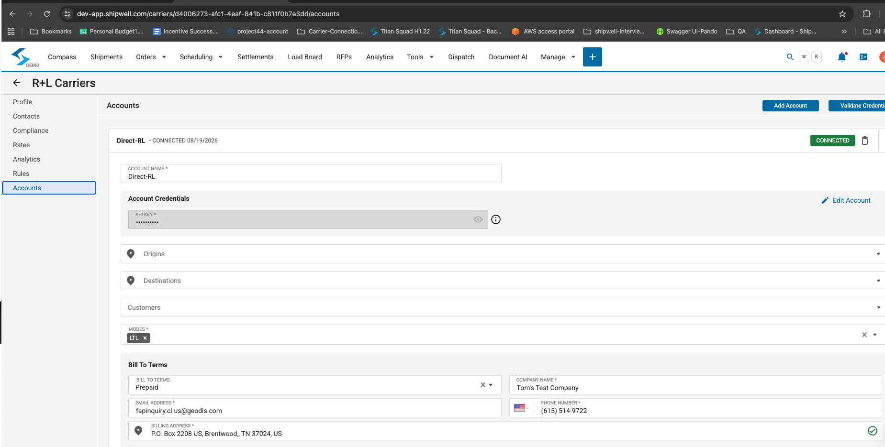Click the Phone Number input field

(x=708, y=408)
